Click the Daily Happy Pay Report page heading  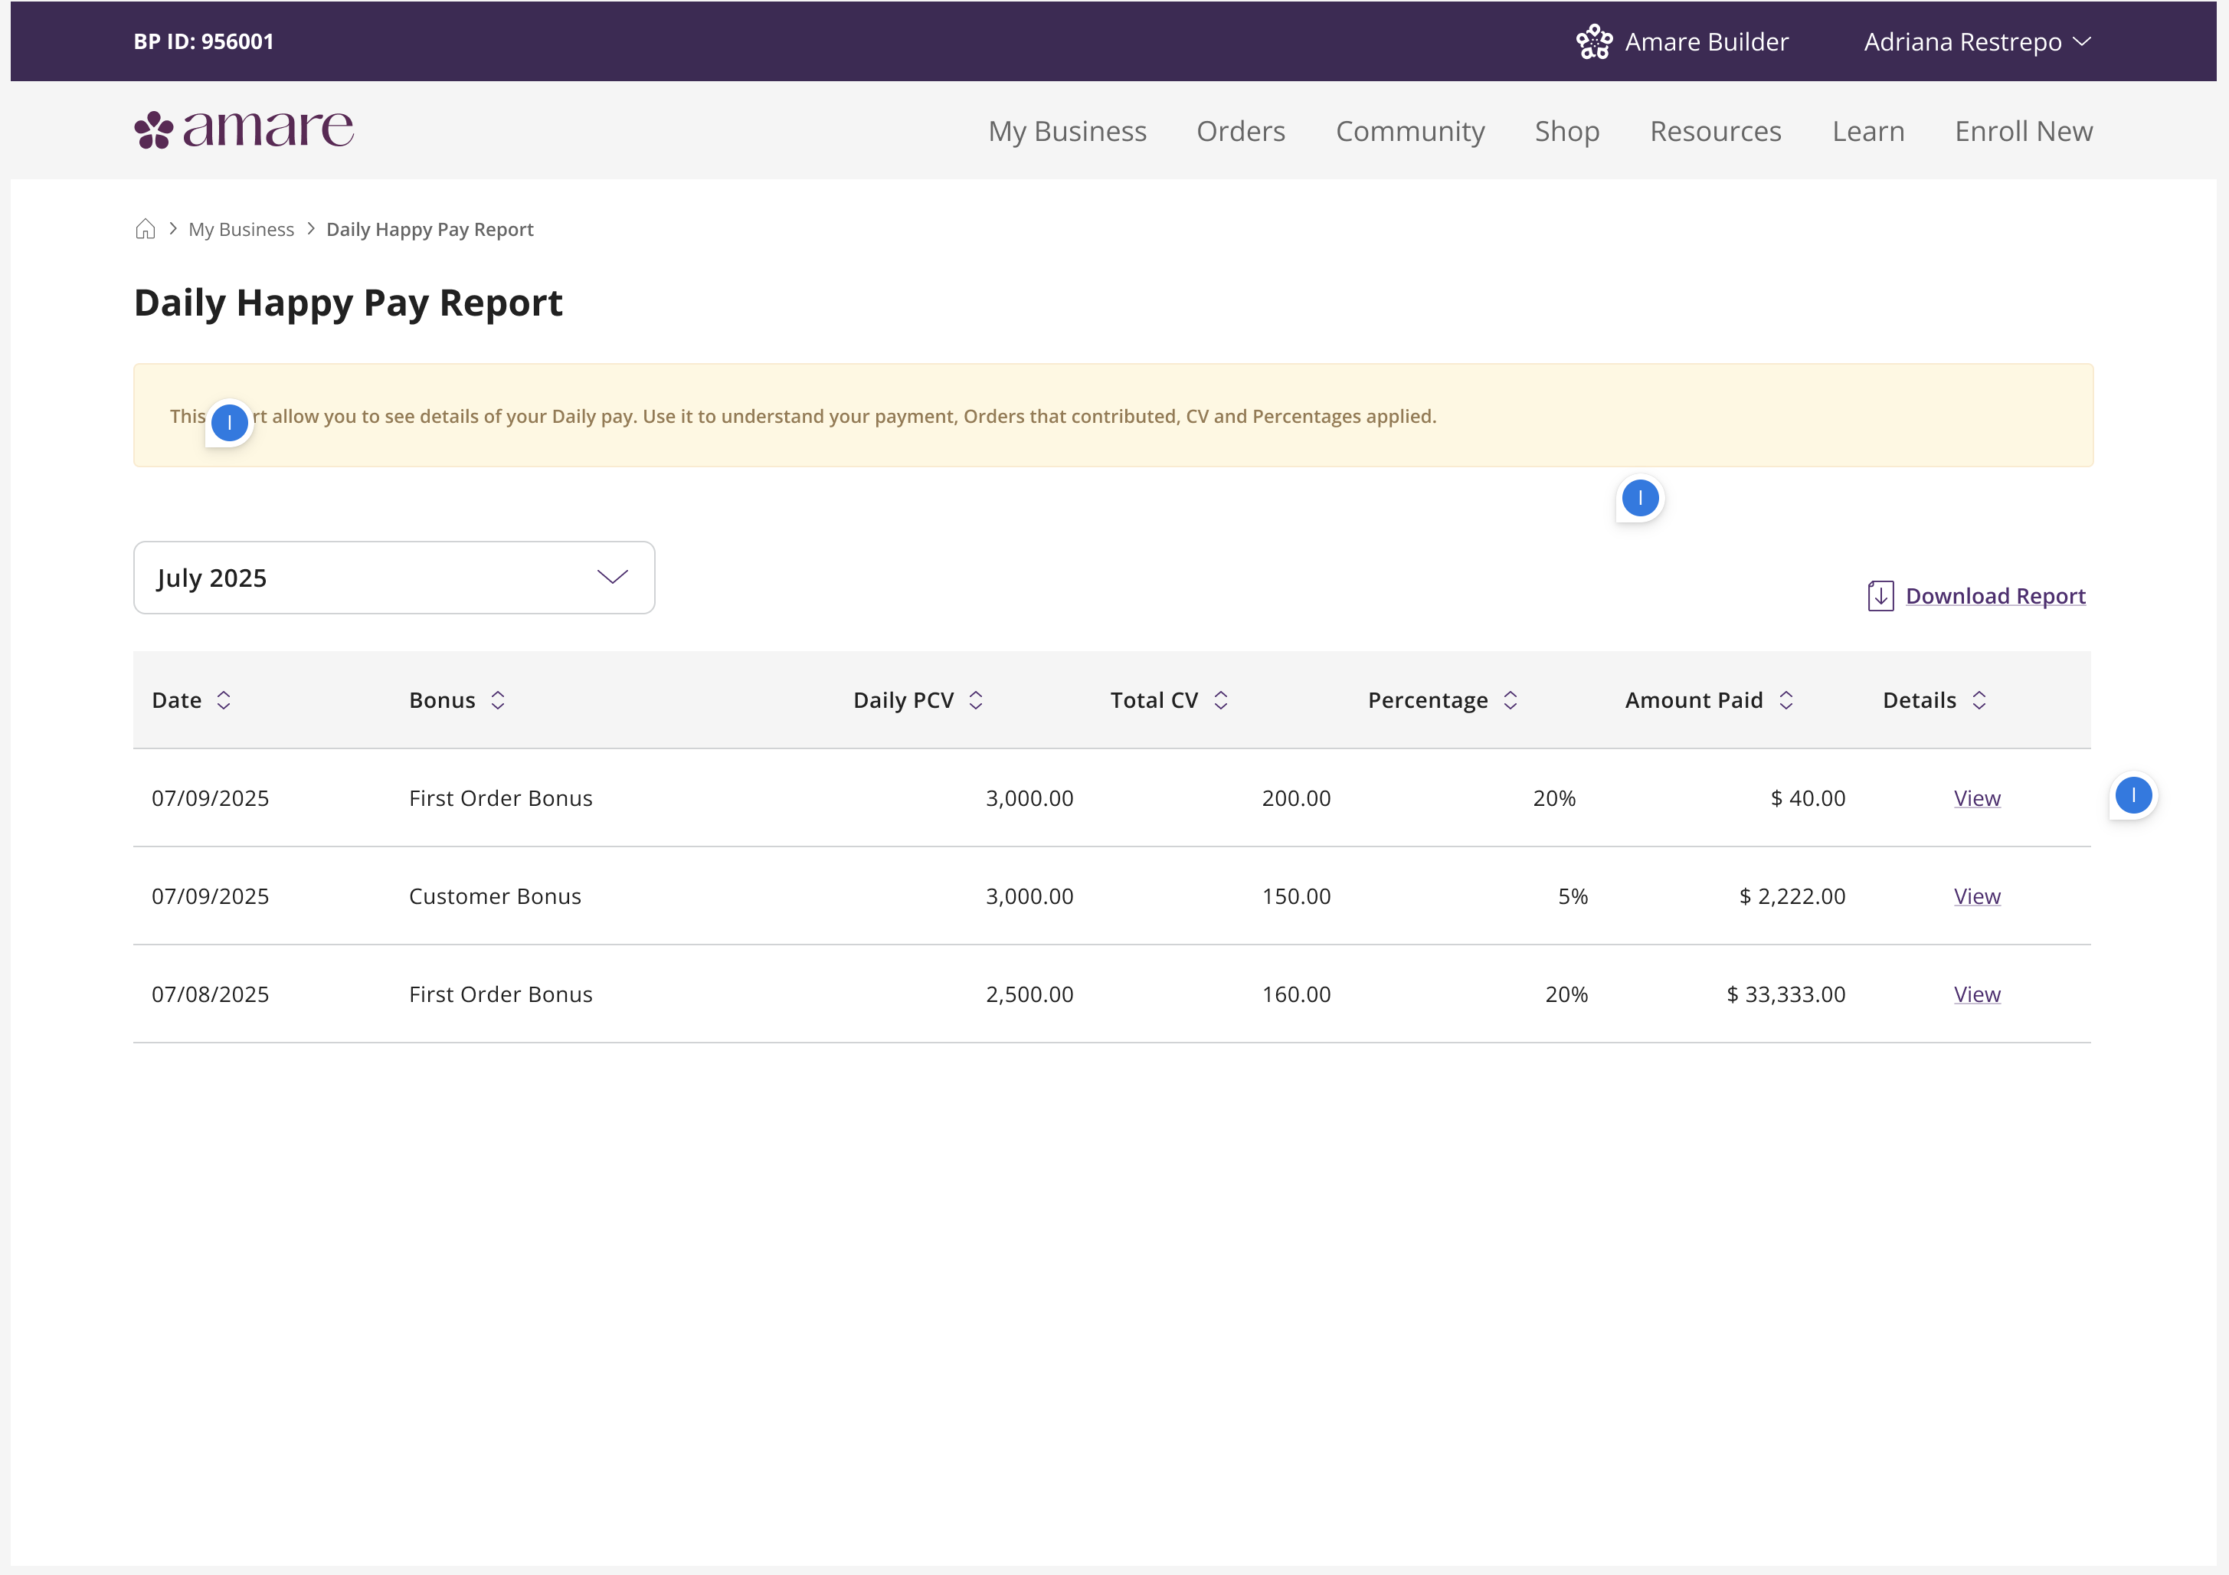click(348, 303)
